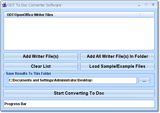
Task: Load Sample/Example Files
Action: pyautogui.click(x=118, y=66)
